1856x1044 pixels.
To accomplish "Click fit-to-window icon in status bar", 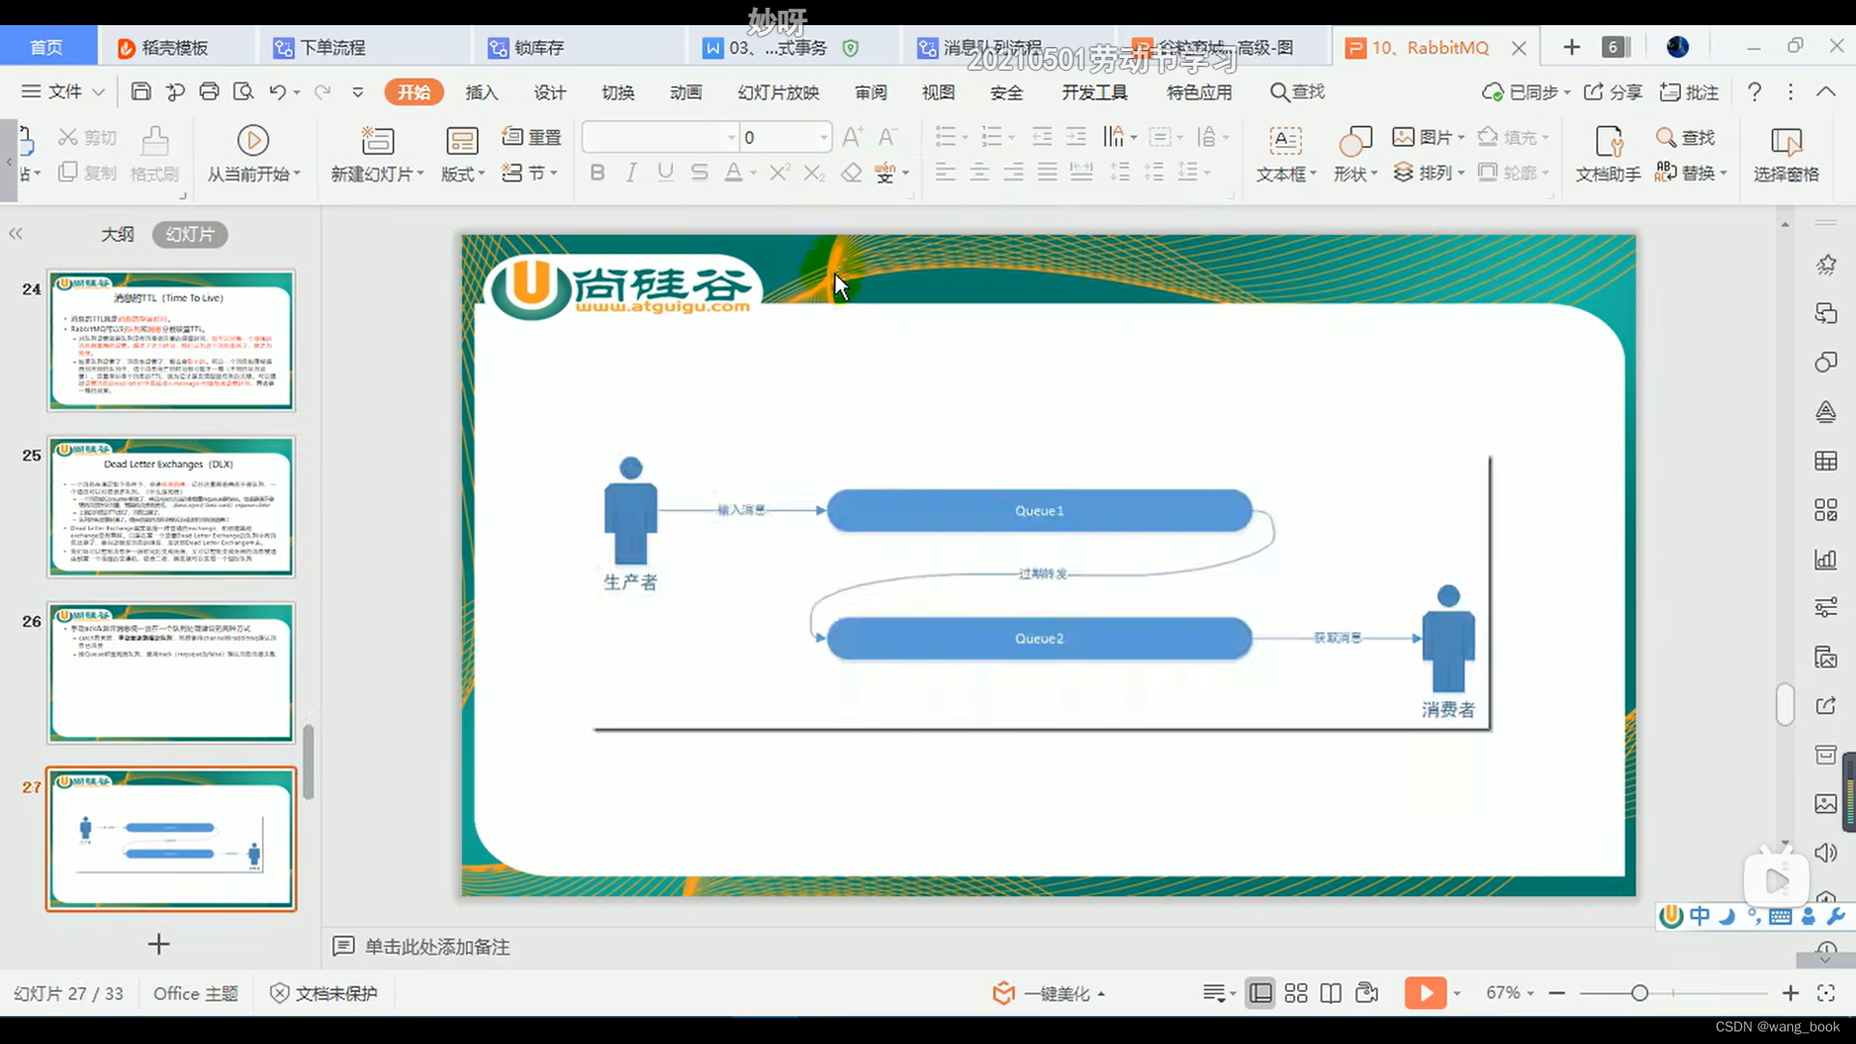I will pos(1826,993).
